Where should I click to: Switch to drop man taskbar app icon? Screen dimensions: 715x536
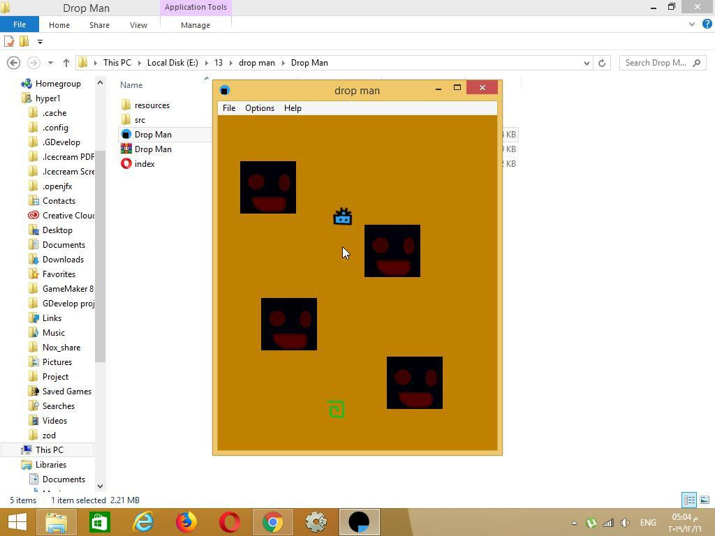360,522
